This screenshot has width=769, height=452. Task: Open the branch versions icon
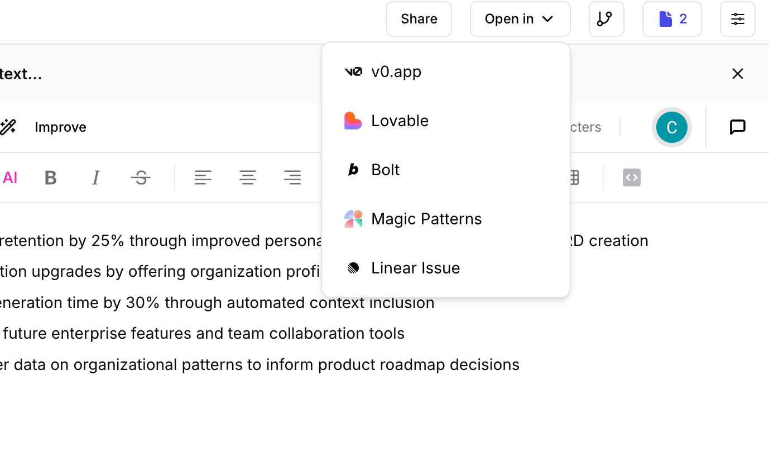click(606, 19)
